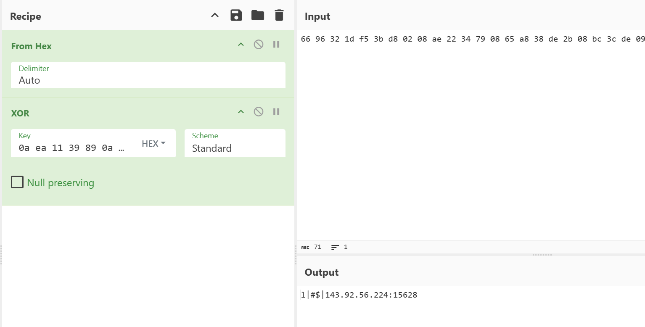Click the Output decoded text

point(359,295)
